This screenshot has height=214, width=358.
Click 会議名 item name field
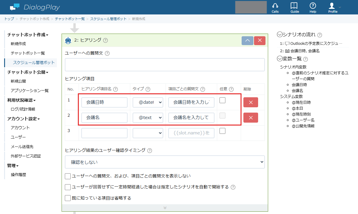tap(105, 118)
